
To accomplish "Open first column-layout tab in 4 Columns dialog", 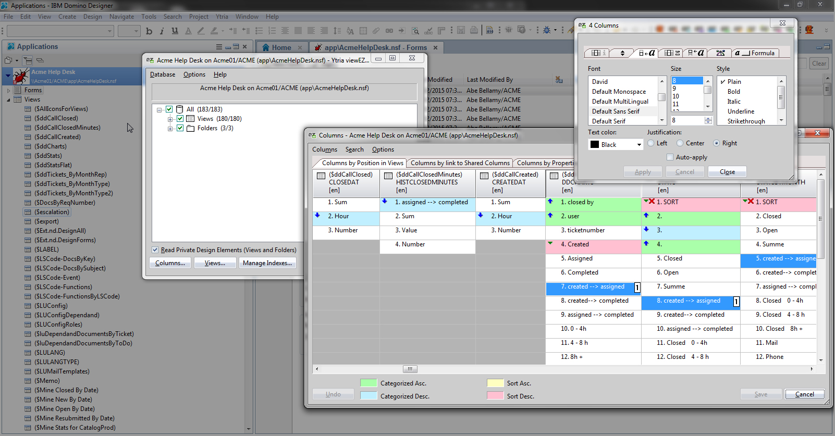I will (x=596, y=53).
